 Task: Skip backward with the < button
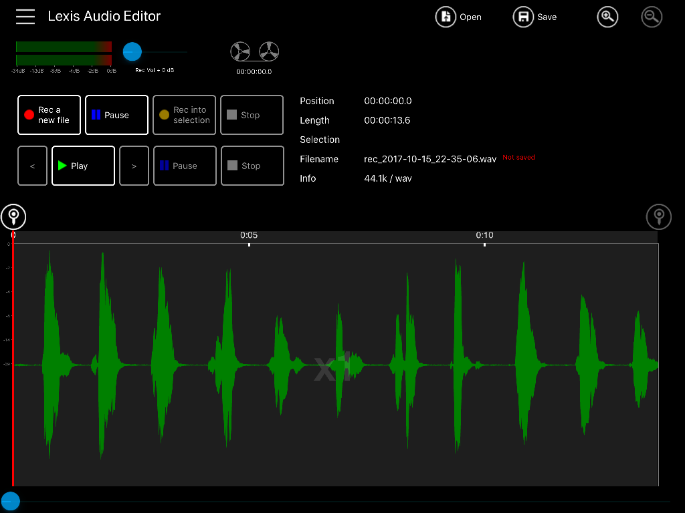pos(32,166)
